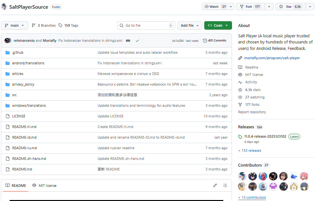Click the release tag icon beside 11.0.4

(240, 137)
